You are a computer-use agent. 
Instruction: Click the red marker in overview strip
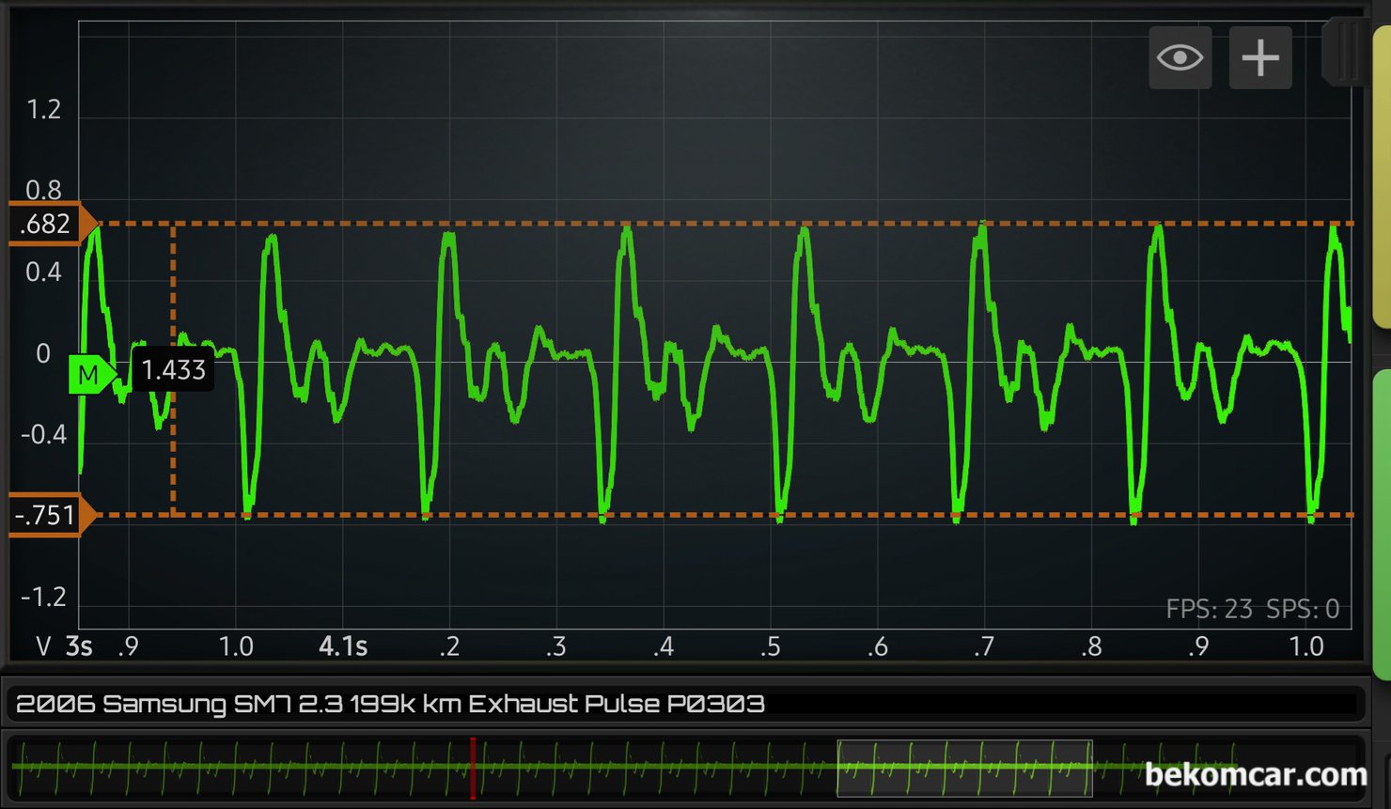(473, 768)
